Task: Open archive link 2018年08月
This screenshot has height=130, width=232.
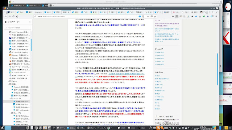Action: click(159, 58)
